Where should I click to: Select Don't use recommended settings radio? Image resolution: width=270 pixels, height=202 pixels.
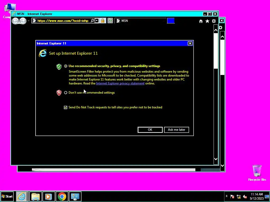pyautogui.click(x=66, y=93)
